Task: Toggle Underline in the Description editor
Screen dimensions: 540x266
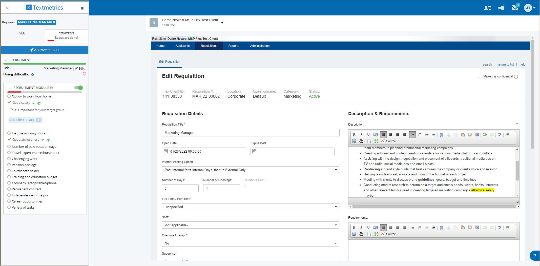Action: (x=368, y=135)
